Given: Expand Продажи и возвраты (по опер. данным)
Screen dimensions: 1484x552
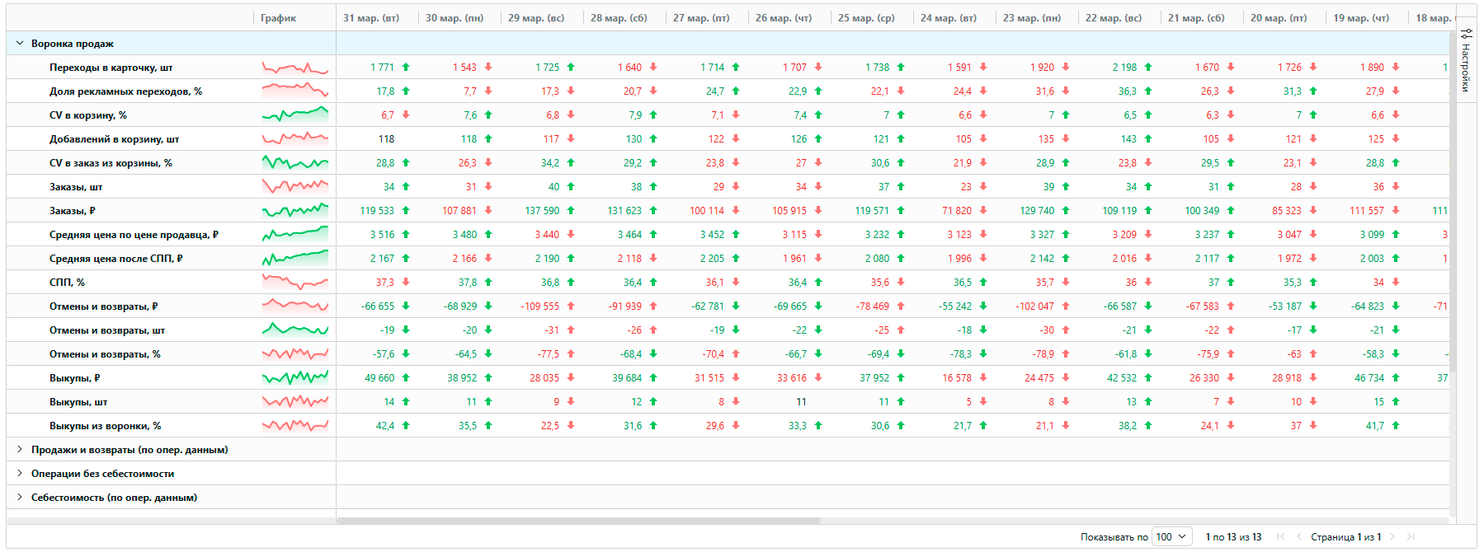Looking at the screenshot, I should pyautogui.click(x=20, y=450).
